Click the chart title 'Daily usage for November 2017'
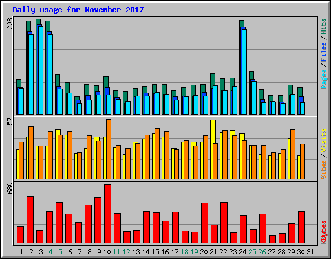 tap(78, 10)
